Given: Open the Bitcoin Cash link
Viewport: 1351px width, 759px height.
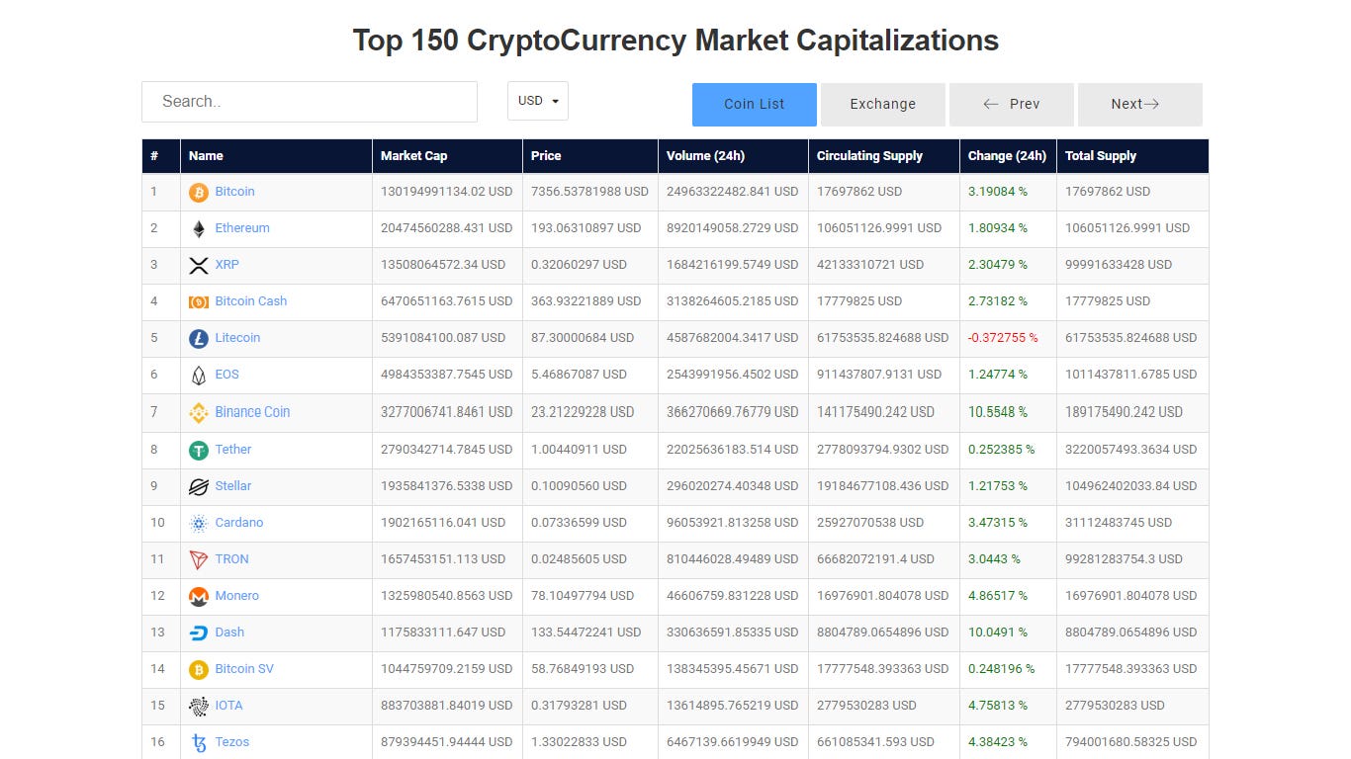Looking at the screenshot, I should pos(250,301).
